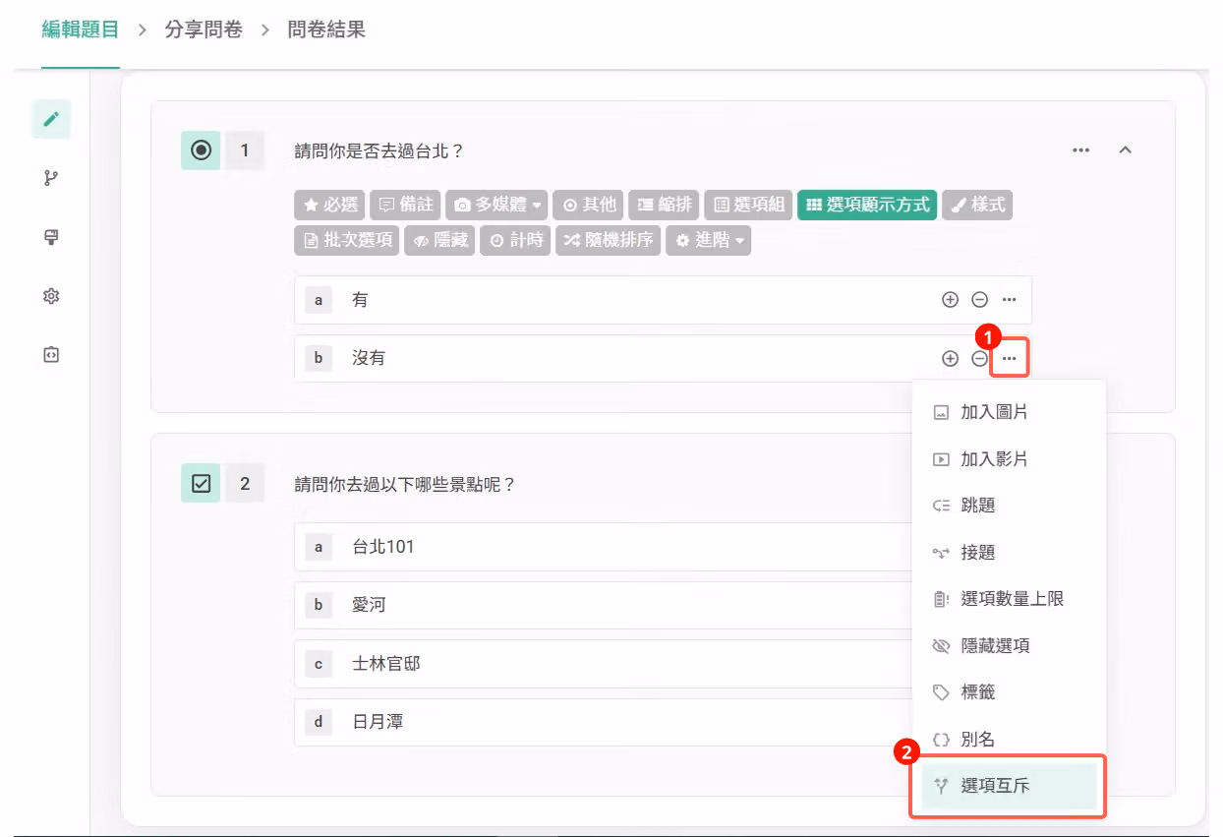Toggle 隨機排序 random order
The width and height of the screenshot is (1223, 837).
(x=609, y=240)
